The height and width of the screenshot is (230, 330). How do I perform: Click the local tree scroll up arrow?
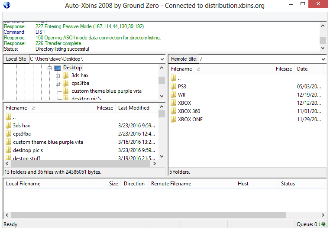(x=162, y=68)
